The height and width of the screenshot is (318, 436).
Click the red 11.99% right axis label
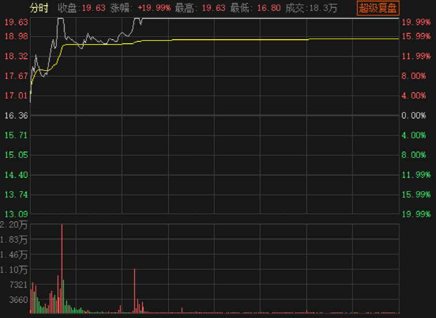pos(415,56)
